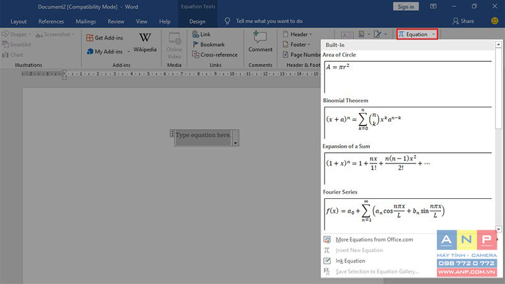Expand the My Add-ins dropdown arrow

tap(129, 52)
